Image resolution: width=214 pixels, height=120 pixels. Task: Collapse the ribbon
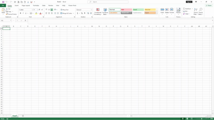(x=212, y=17)
